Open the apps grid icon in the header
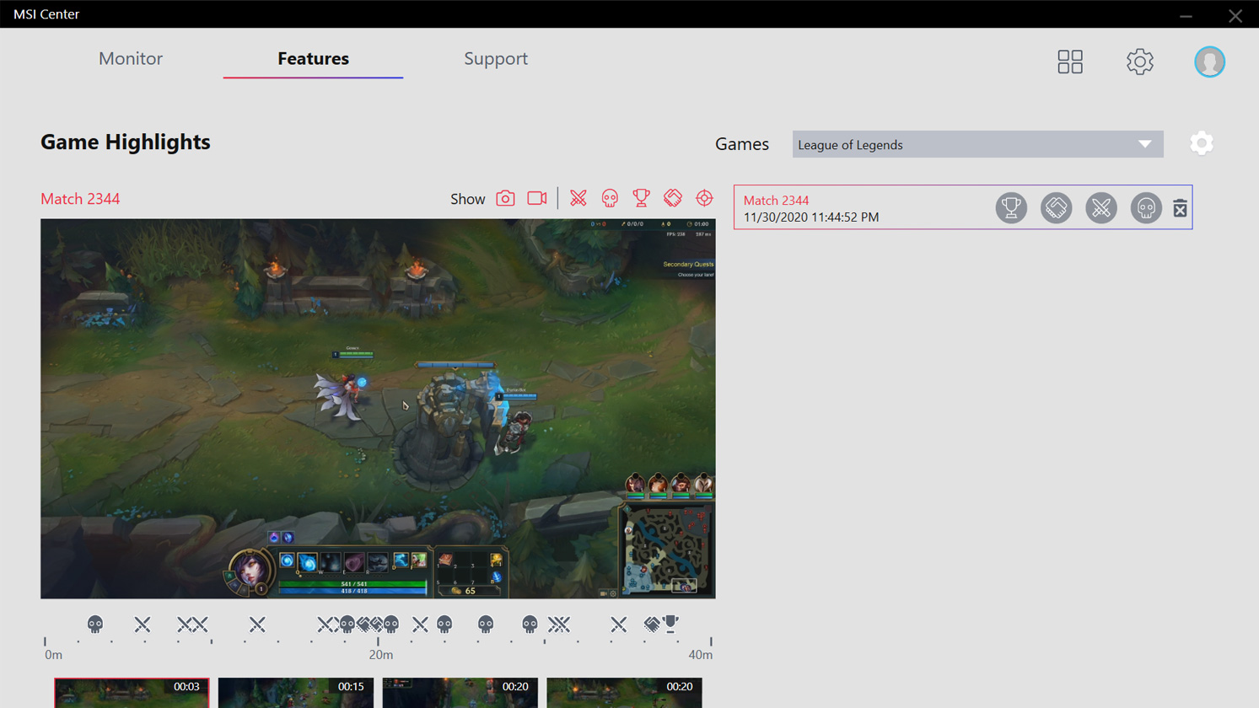Viewport: 1259px width, 708px height. click(1070, 62)
